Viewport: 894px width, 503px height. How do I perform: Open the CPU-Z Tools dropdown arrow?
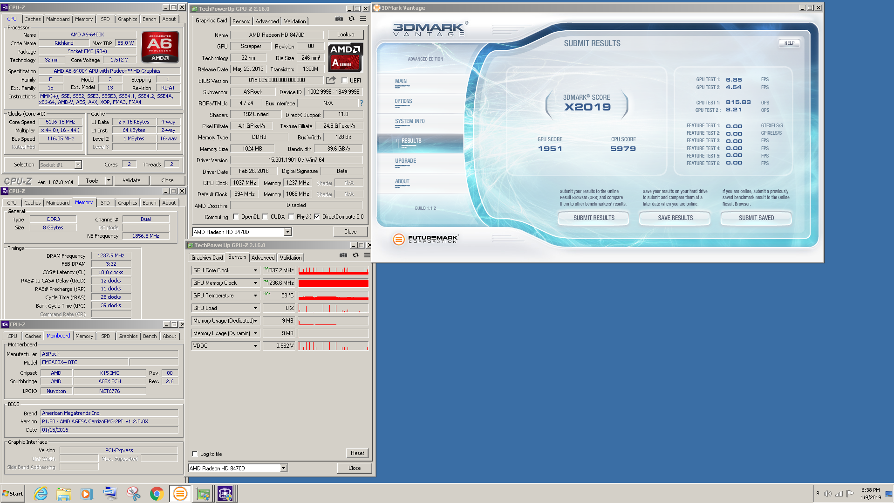tap(109, 180)
